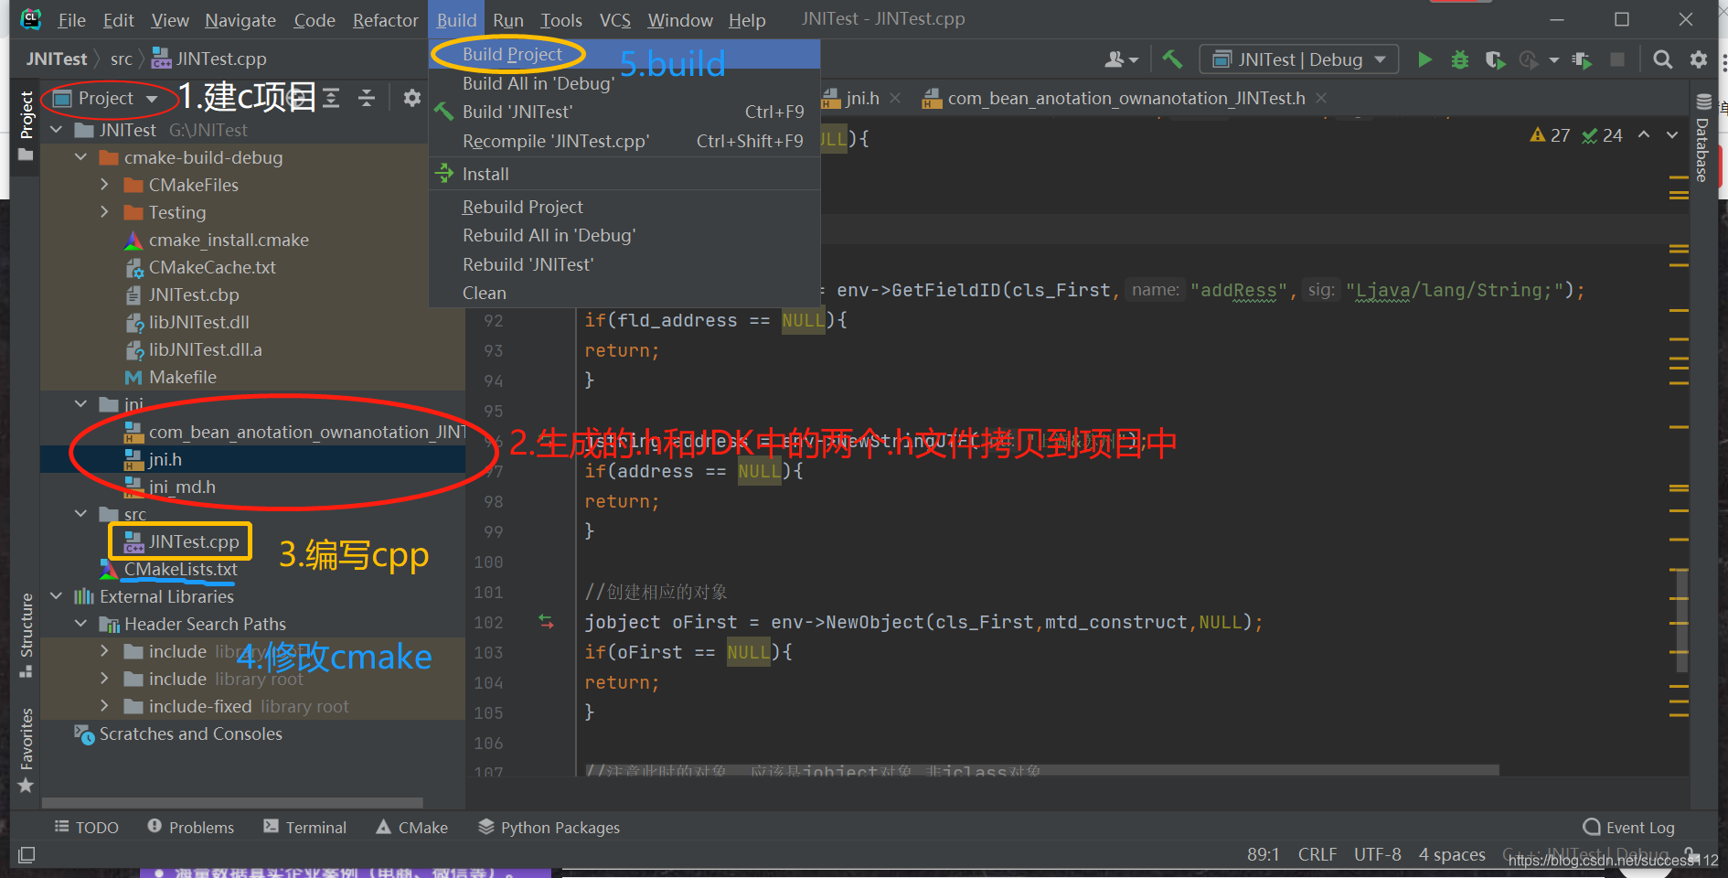Screen dimensions: 1728x878
Task: Click Collapse All icon in Project panel
Action: tap(367, 98)
